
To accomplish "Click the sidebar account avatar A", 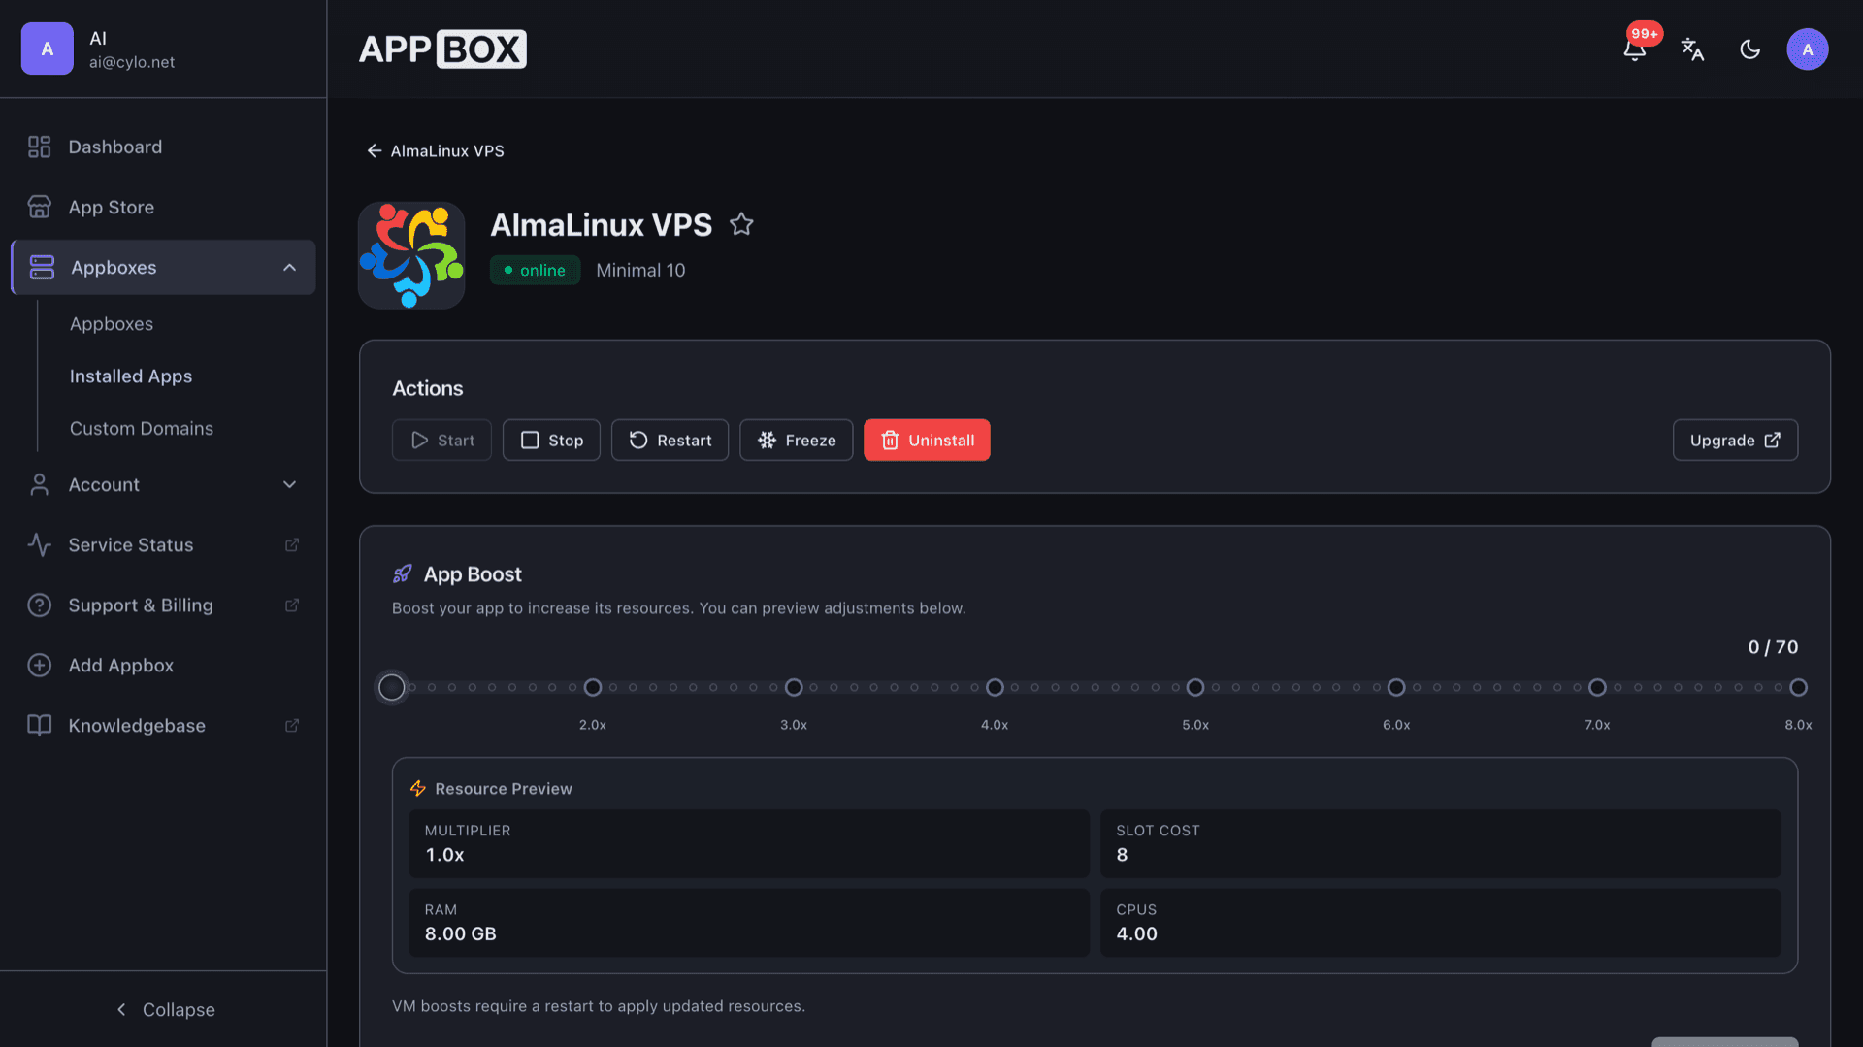I will coord(48,49).
